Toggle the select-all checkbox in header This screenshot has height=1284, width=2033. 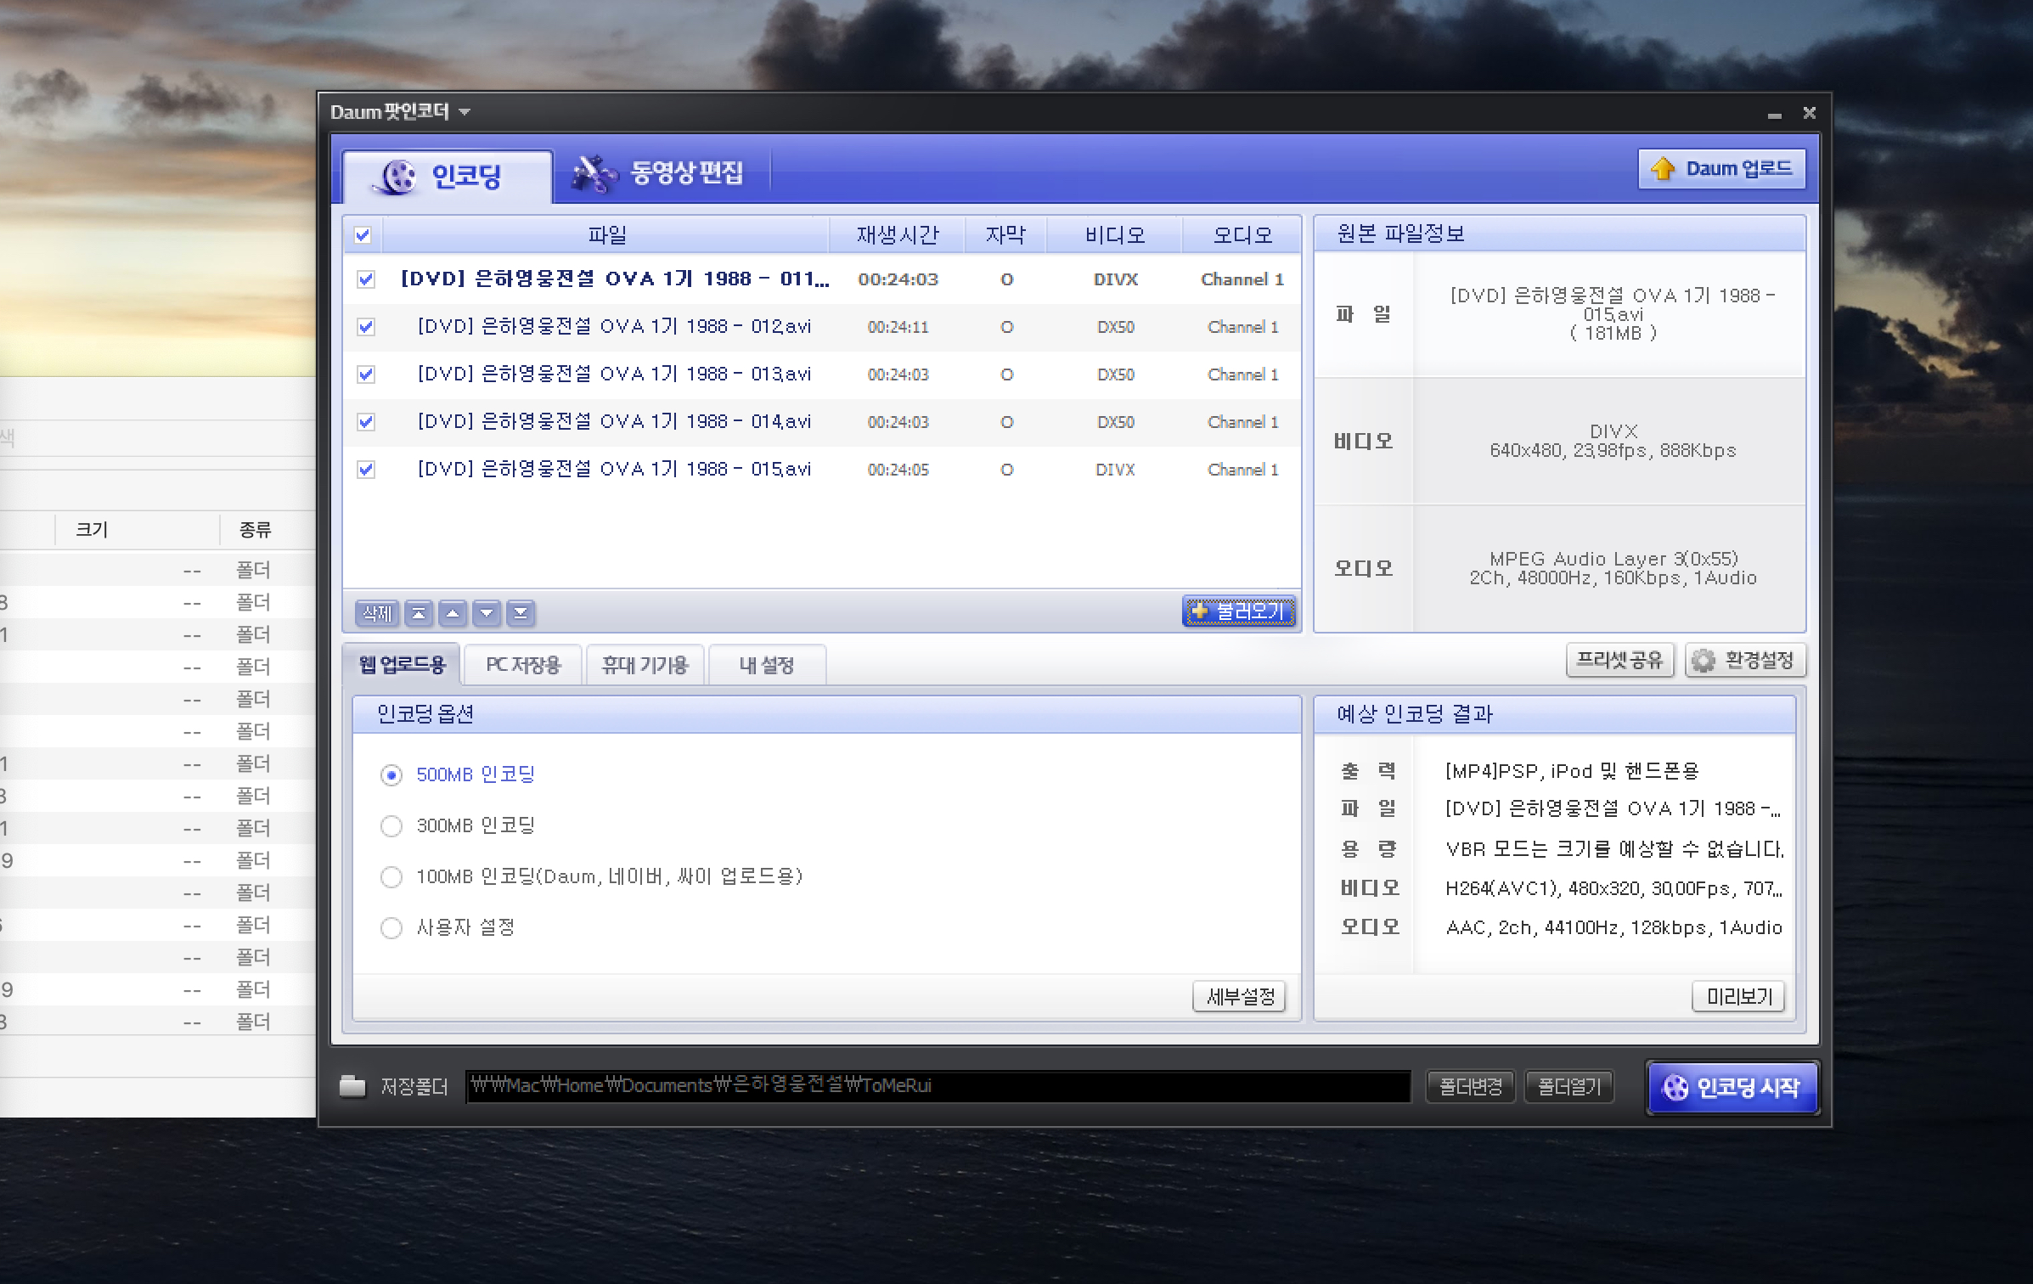click(363, 235)
